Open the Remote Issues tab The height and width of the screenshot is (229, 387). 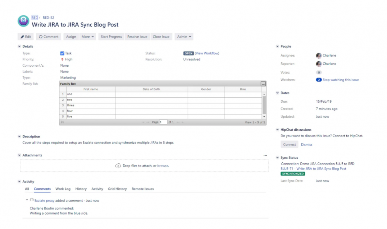[143, 189]
